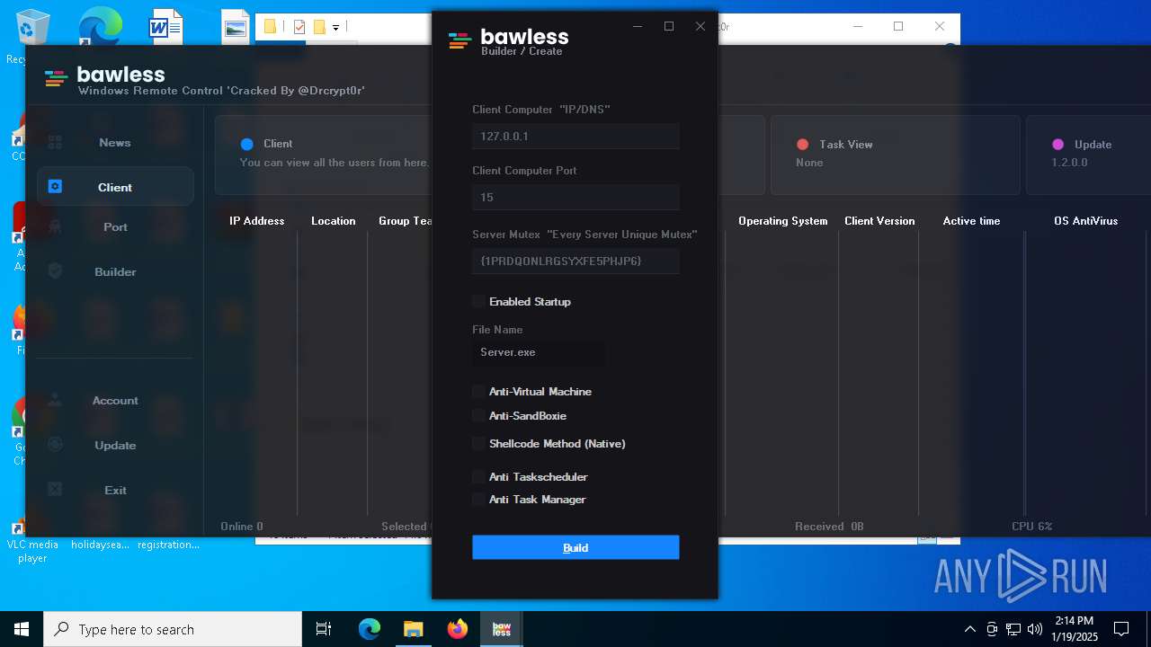The width and height of the screenshot is (1151, 647).
Task: Click the Update 1.2.0.0 card
Action: 1088,155
